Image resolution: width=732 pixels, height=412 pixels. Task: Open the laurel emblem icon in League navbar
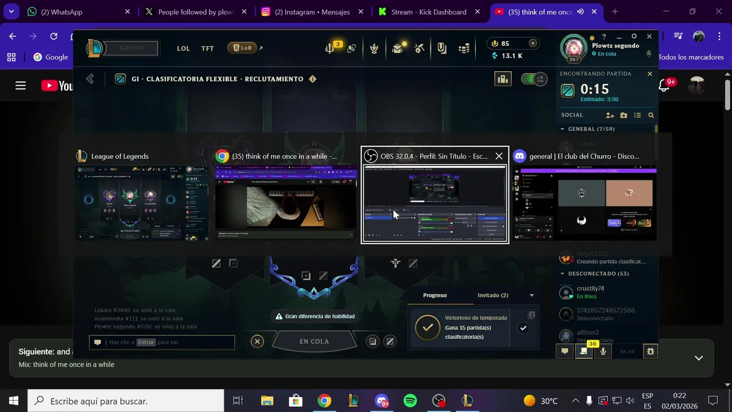[x=374, y=49]
